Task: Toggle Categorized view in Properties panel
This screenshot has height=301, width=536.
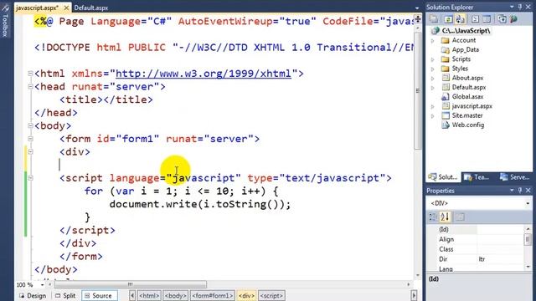Action: point(432,217)
